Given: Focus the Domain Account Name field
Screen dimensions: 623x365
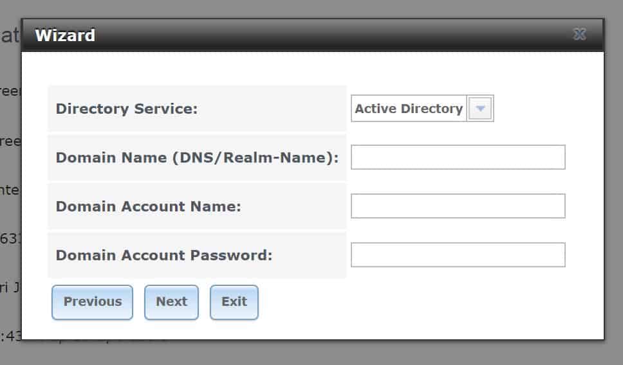Looking at the screenshot, I should (458, 206).
